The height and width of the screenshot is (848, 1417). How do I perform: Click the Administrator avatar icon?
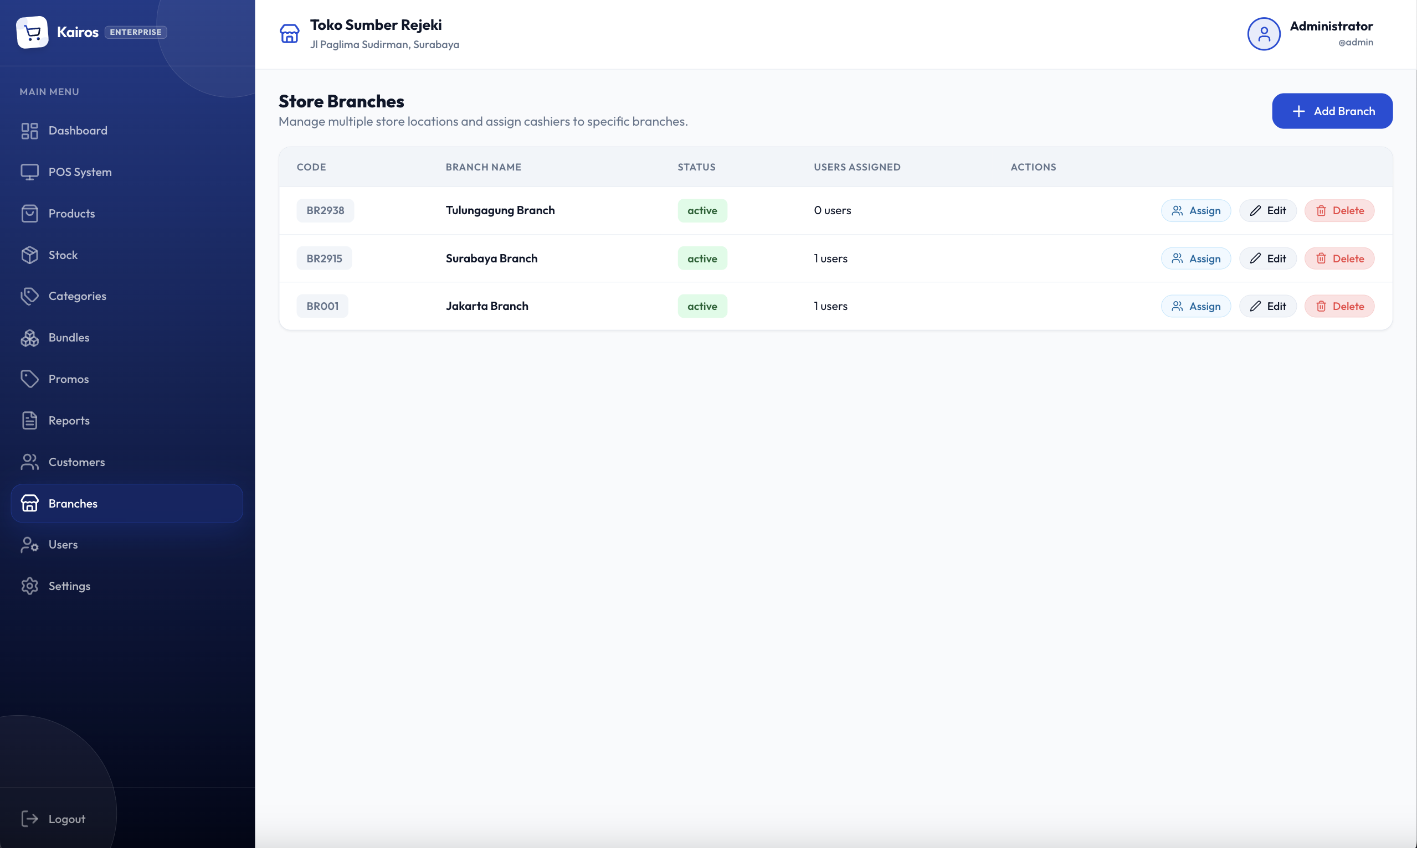(1264, 34)
